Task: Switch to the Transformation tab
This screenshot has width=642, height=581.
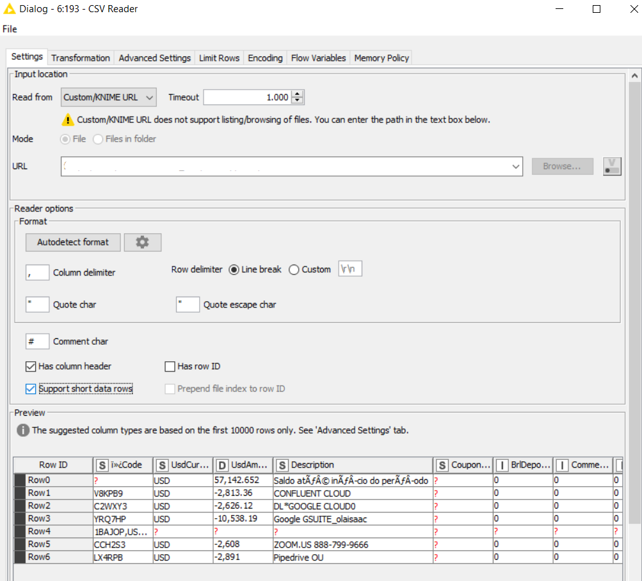Action: click(x=81, y=58)
